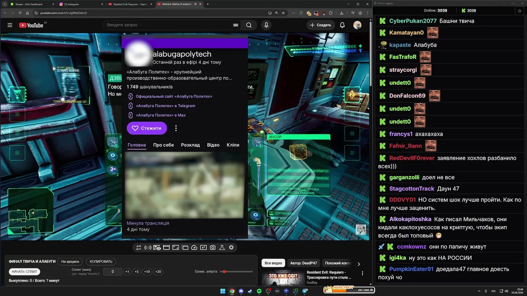Image resolution: width=527 pixels, height=296 pixels.
Task: Switch to the Instagram browser tab
Action: pyautogui.click(x=80, y=4)
